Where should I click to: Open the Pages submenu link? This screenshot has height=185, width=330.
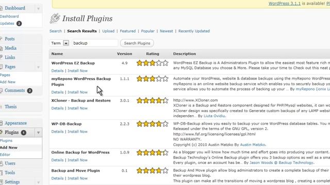point(5,75)
